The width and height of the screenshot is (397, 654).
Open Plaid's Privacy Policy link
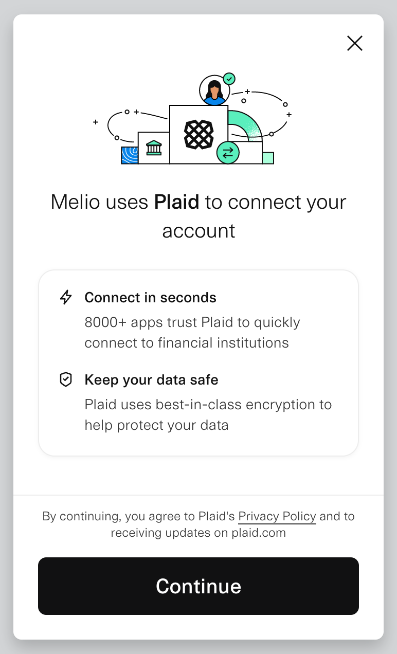[x=277, y=516]
